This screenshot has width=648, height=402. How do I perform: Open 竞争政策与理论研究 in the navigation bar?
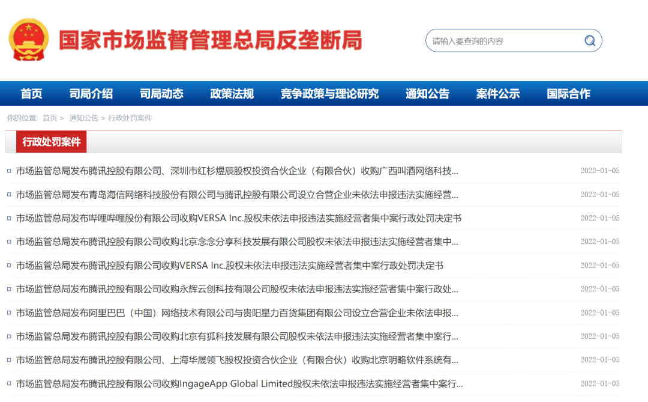[329, 94]
